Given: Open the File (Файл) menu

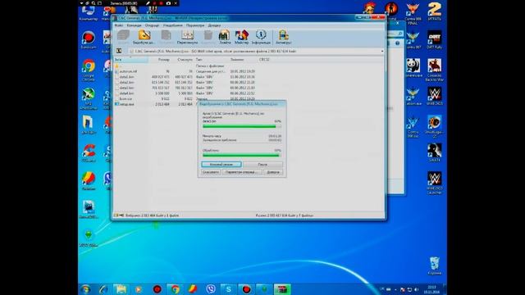Looking at the screenshot, I should pos(119,25).
